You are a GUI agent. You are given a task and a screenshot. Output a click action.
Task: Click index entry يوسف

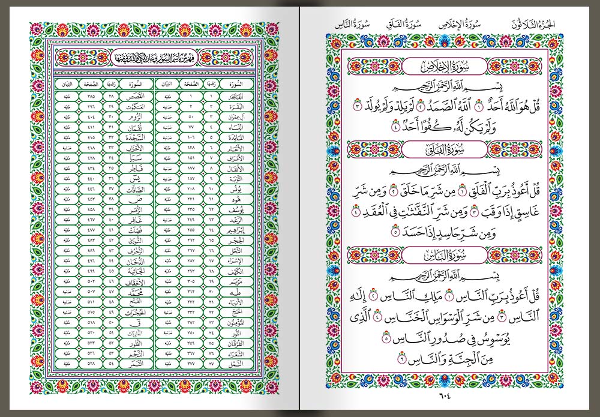(x=236, y=210)
